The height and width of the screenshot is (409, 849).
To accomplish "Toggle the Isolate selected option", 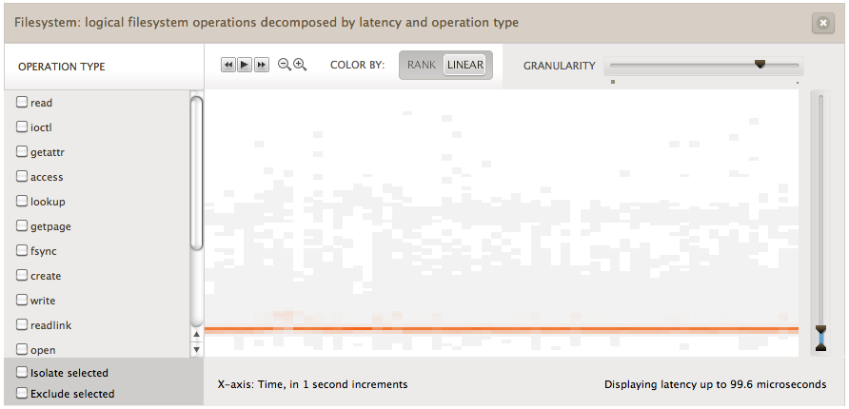I will tap(22, 372).
